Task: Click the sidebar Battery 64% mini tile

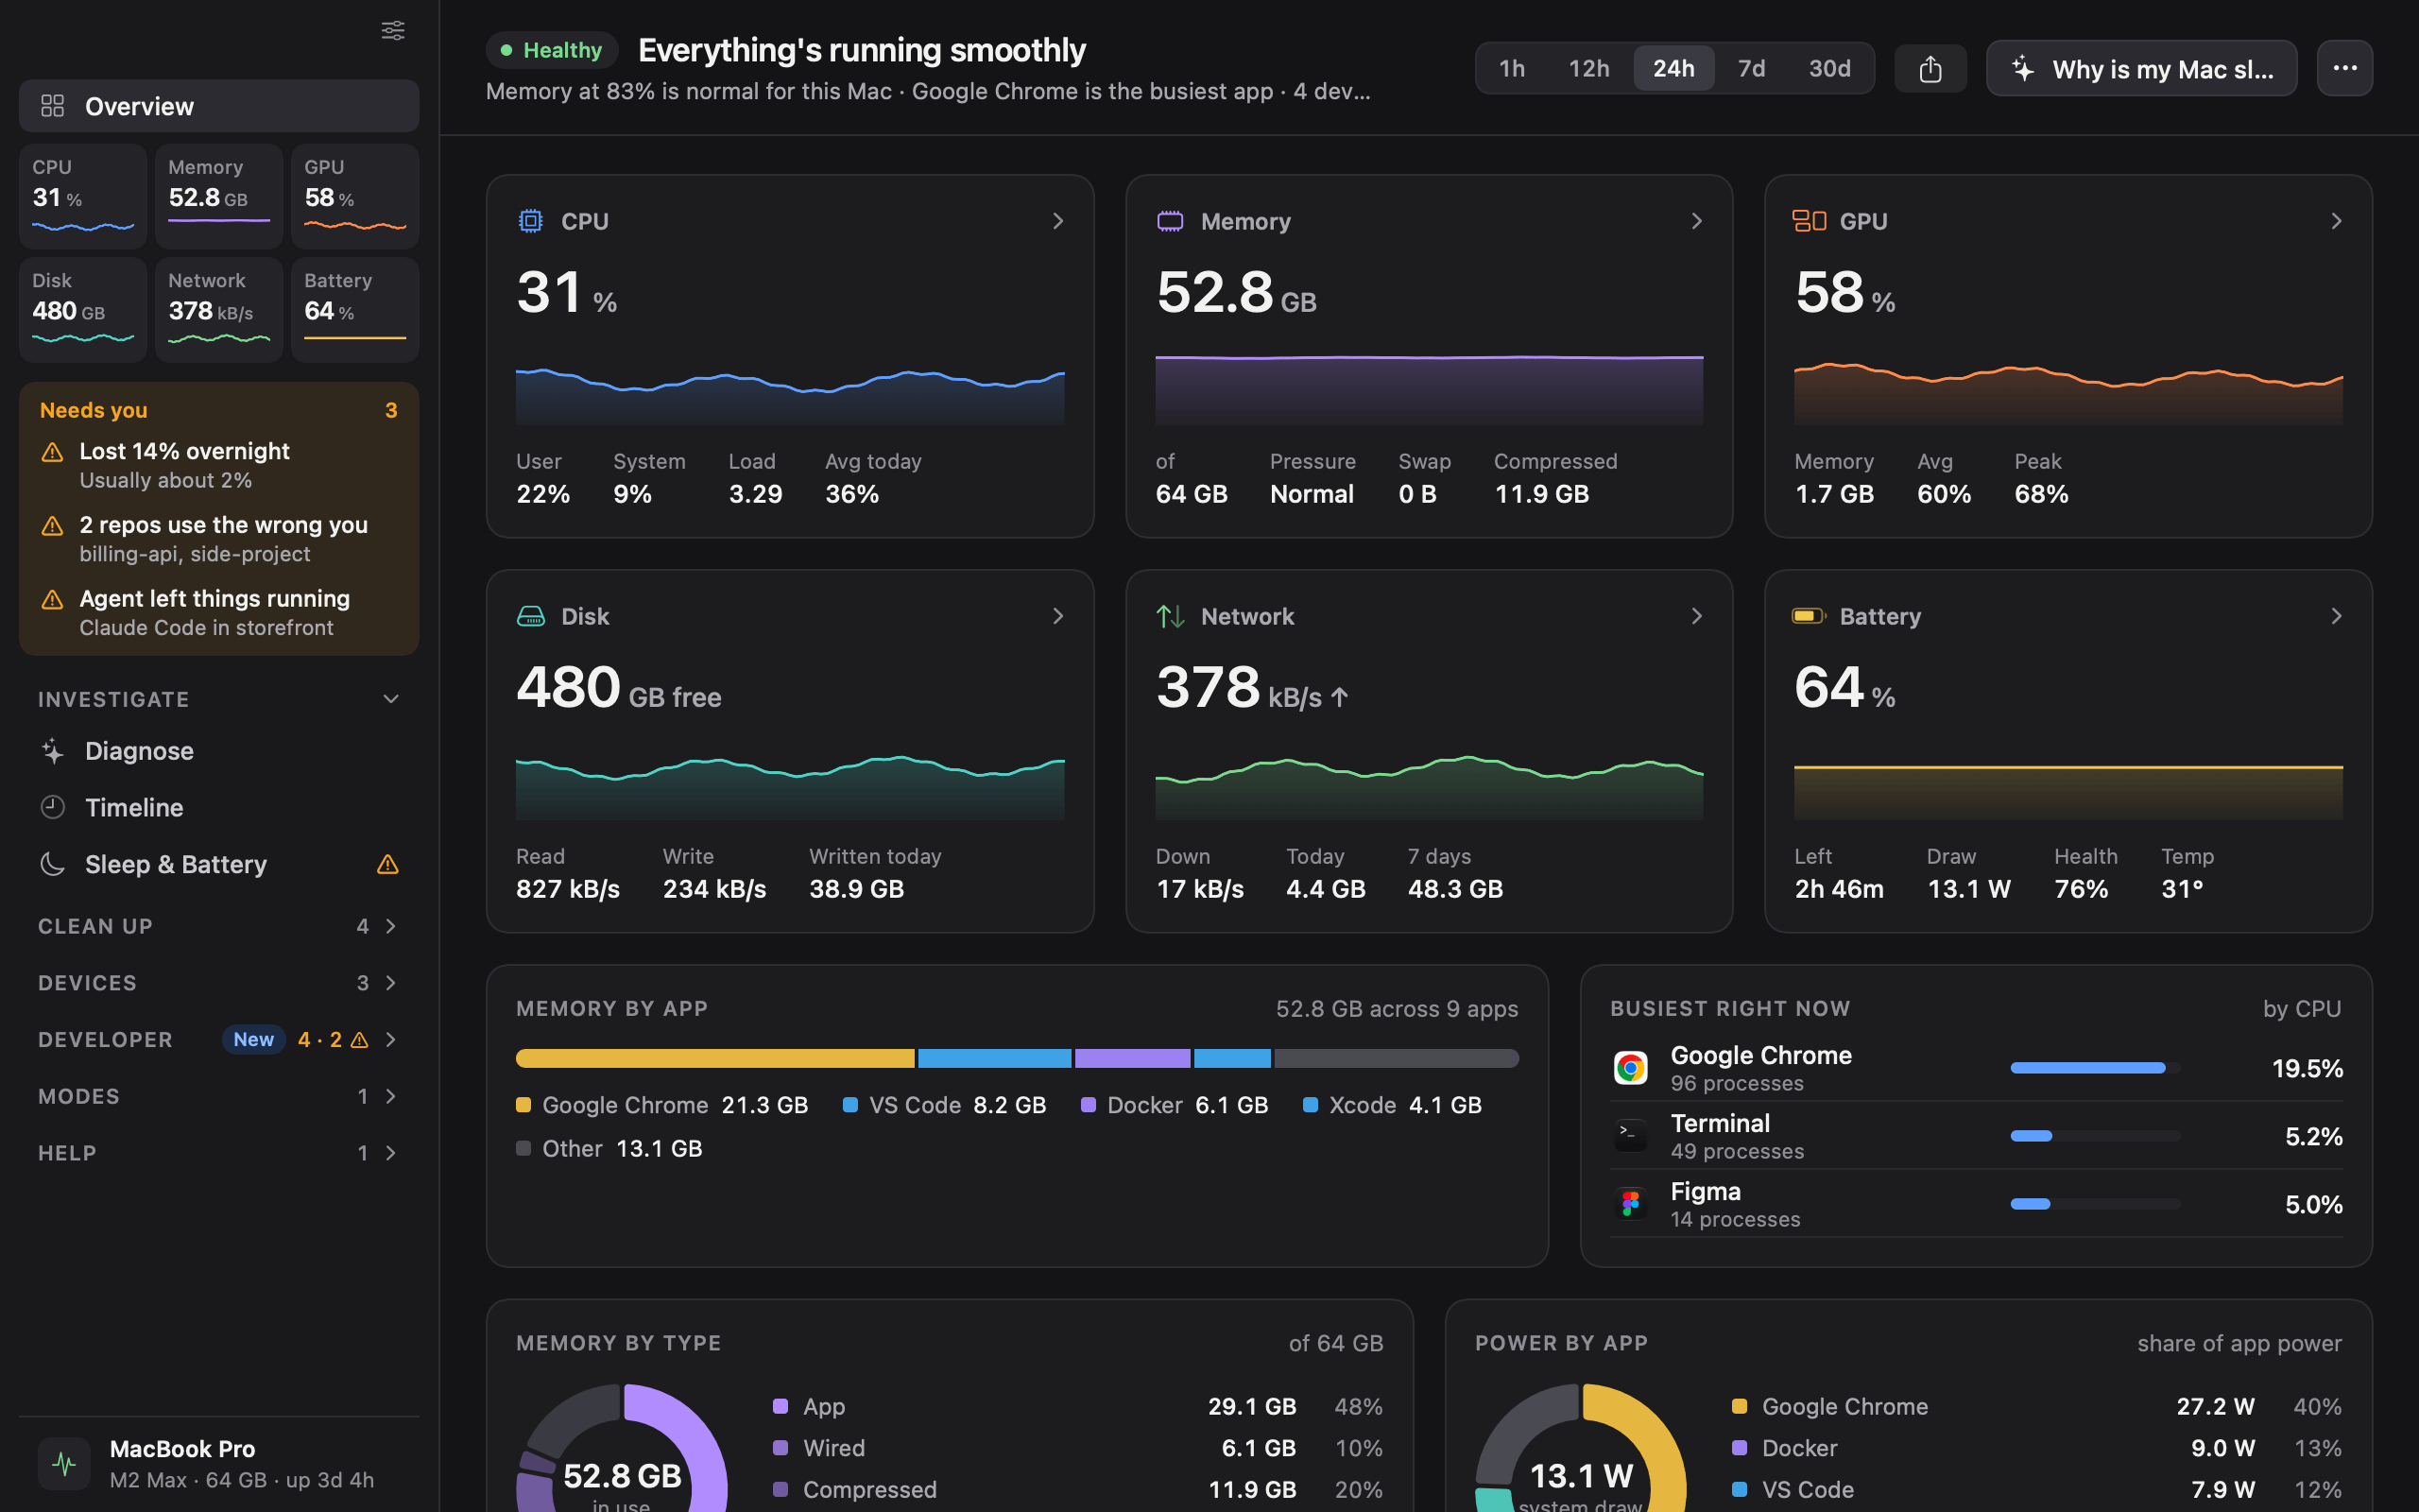Action: (x=355, y=309)
